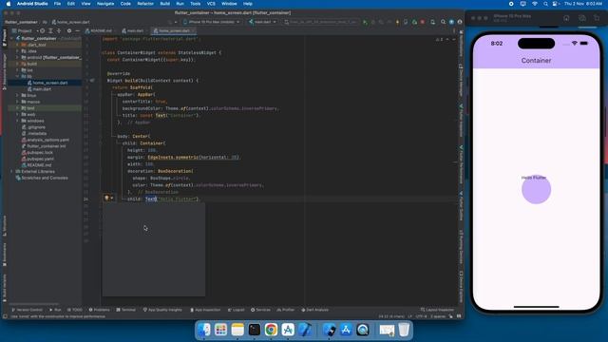Screen dimensions: 608x342
Task: Open the macOS Apple menu
Action: point(9,4)
